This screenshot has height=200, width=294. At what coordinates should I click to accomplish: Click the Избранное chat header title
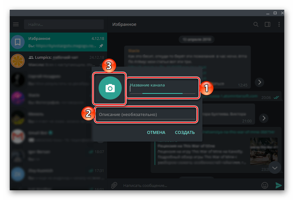pos(124,24)
